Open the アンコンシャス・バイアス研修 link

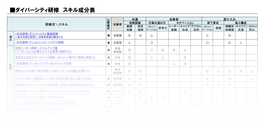pos(39,42)
